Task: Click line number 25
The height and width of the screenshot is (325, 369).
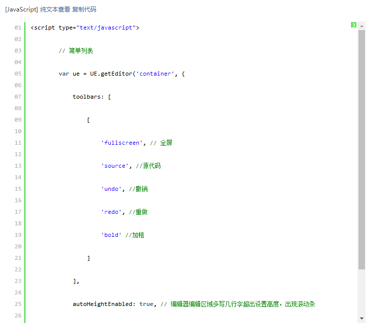Action: [x=18, y=304]
